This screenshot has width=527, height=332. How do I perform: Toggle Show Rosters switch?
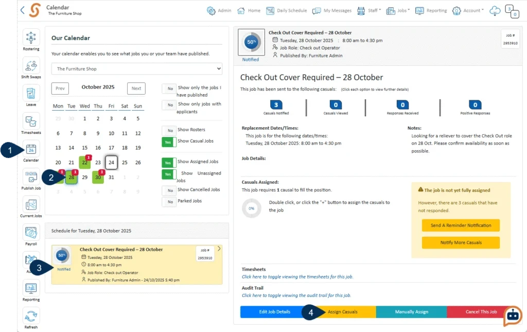pyautogui.click(x=169, y=131)
